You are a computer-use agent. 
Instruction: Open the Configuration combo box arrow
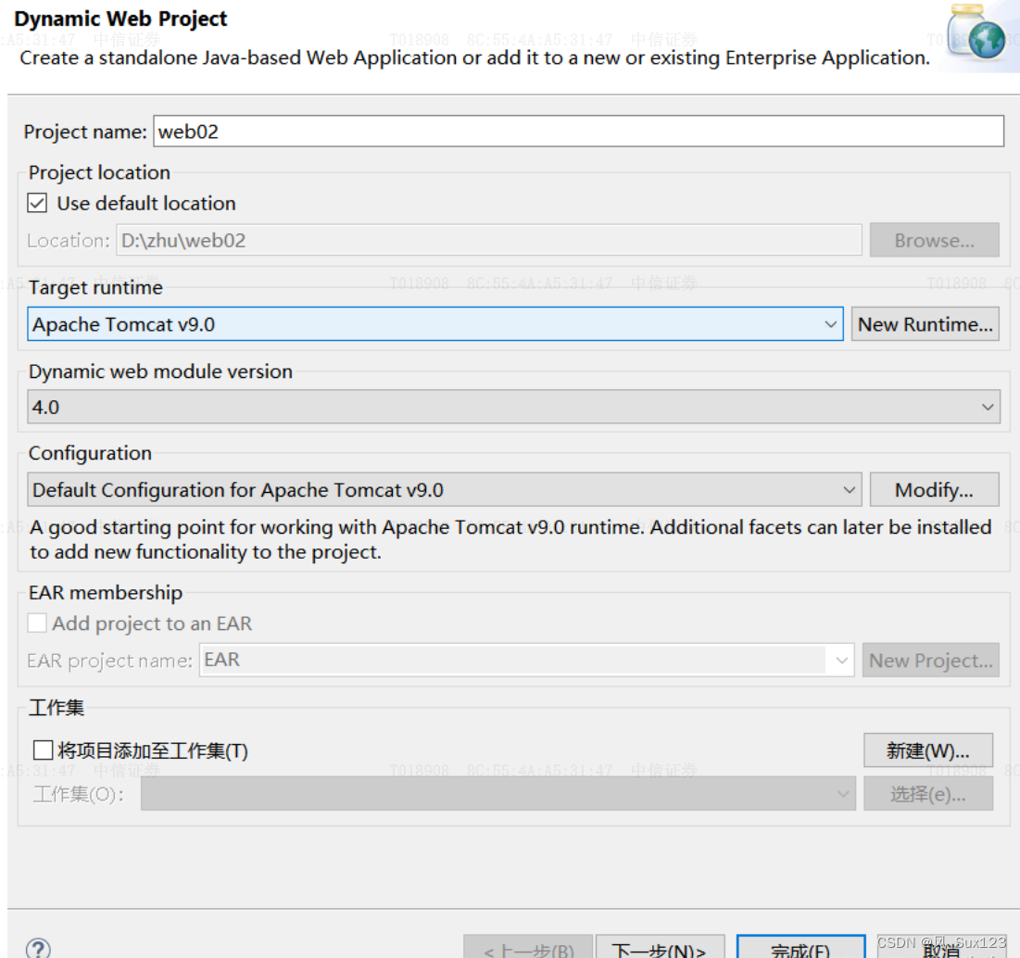coord(849,490)
